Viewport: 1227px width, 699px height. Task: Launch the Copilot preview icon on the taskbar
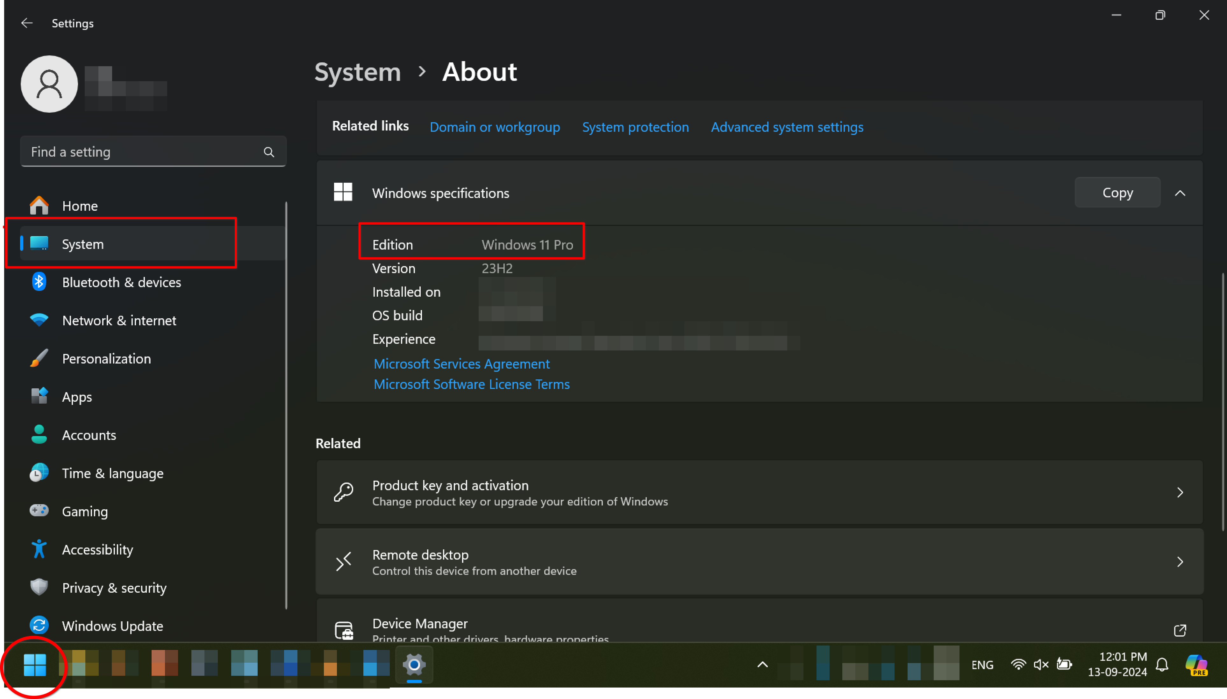click(1197, 665)
